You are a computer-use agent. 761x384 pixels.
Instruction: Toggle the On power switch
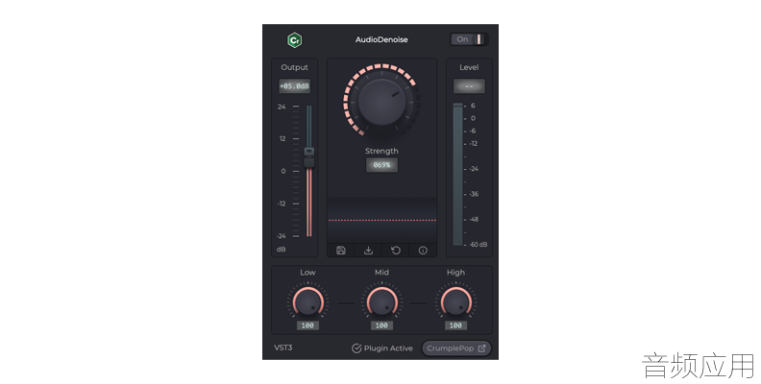pos(469,39)
